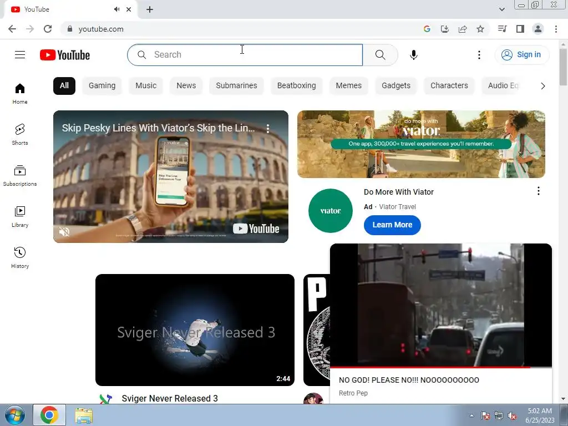Select the Submarines chip
The image size is (568, 426).
point(236,86)
